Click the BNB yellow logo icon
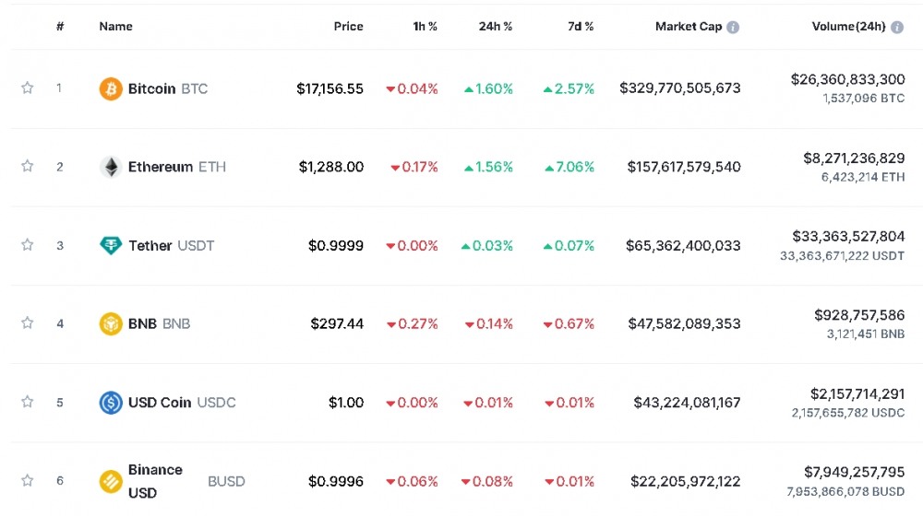Viewport: 923px width, 516px height. 111,323
